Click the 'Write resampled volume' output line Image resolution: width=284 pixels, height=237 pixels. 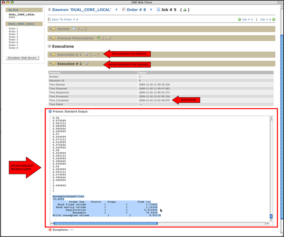pyautogui.click(x=106, y=215)
